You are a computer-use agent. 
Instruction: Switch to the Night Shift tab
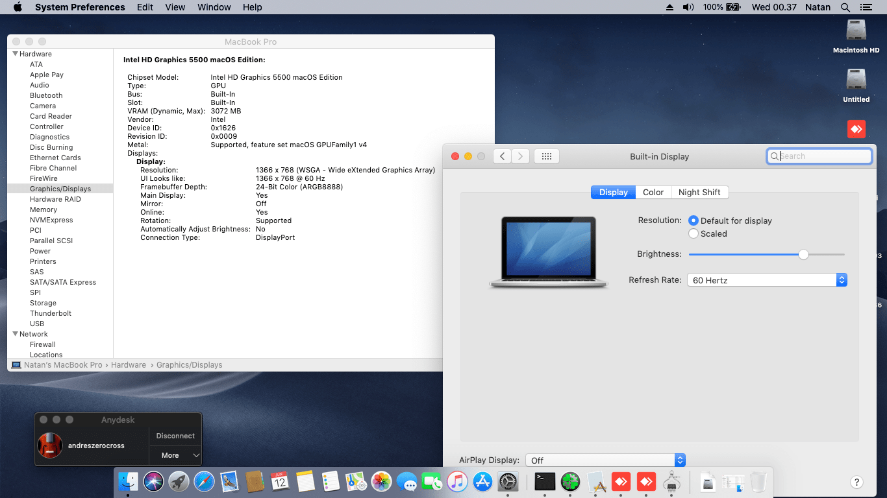pyautogui.click(x=699, y=192)
